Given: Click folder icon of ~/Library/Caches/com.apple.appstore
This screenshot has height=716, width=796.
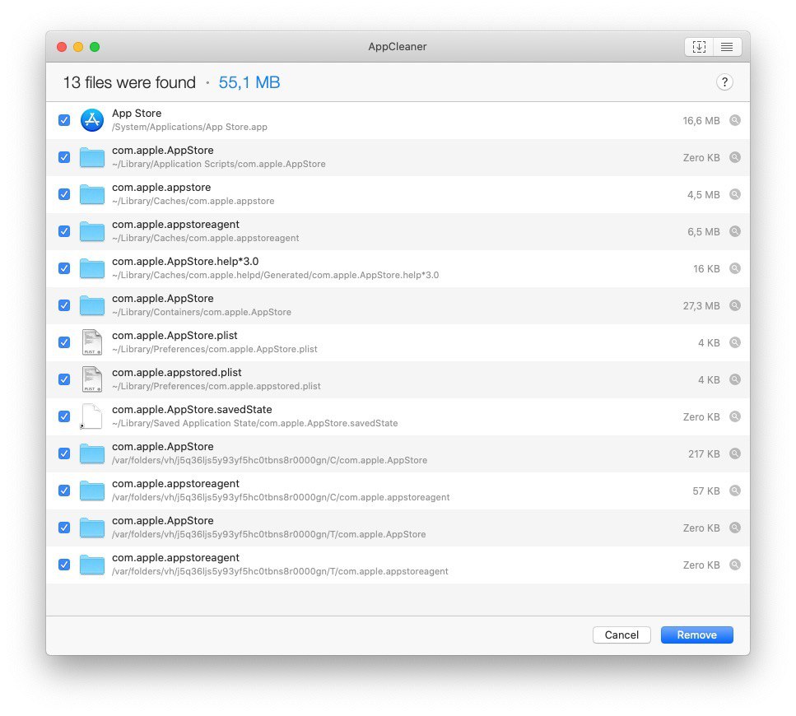Looking at the screenshot, I should pyautogui.click(x=92, y=194).
